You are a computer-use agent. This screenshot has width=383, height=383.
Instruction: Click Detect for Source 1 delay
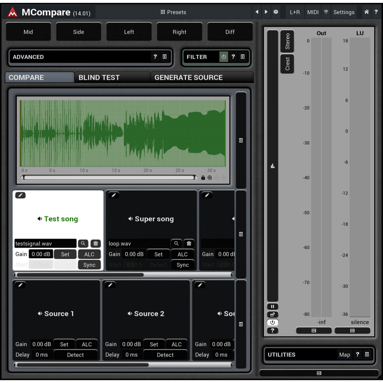pos(76,355)
